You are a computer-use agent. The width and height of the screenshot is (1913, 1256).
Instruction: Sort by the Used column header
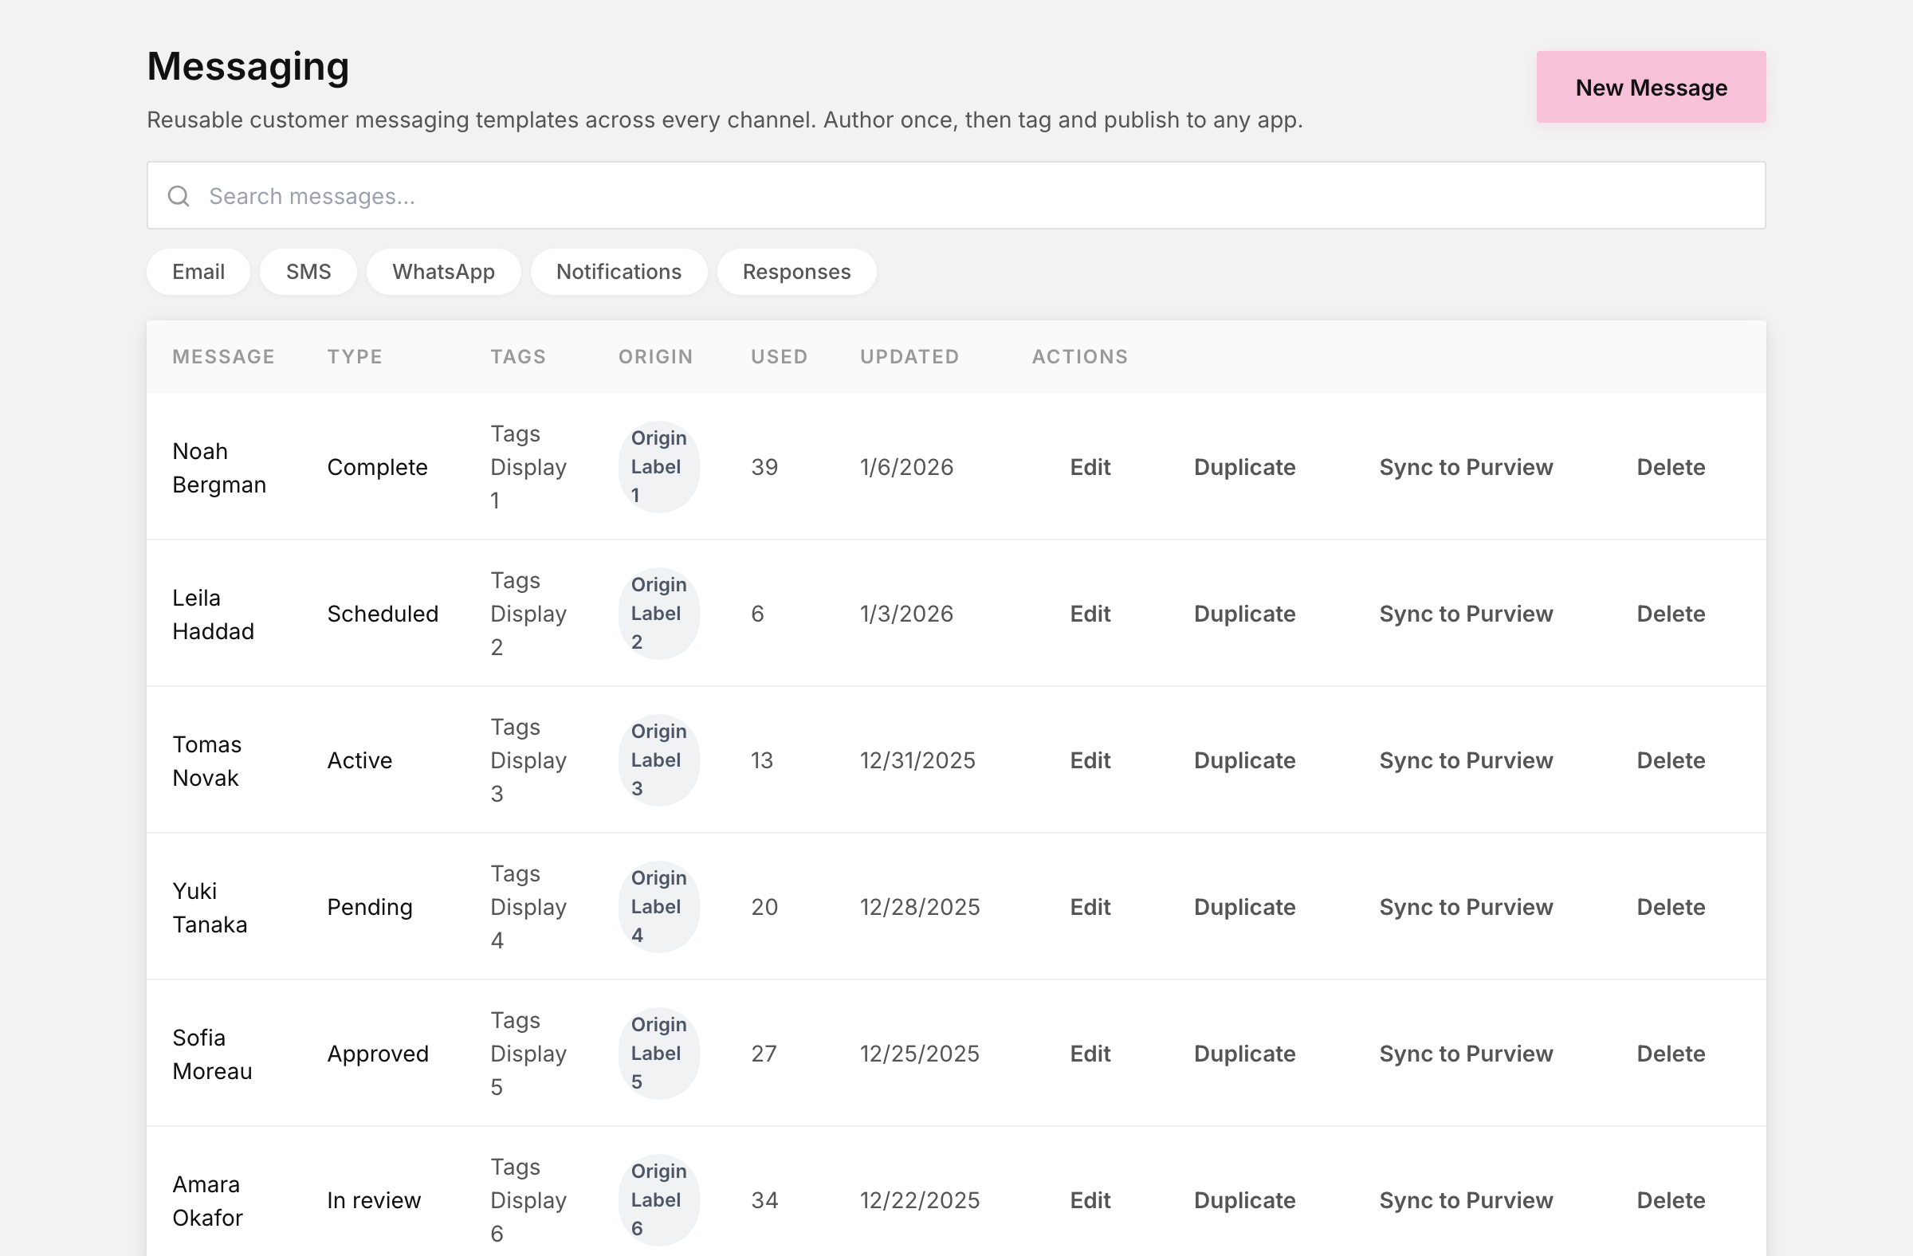pos(779,357)
